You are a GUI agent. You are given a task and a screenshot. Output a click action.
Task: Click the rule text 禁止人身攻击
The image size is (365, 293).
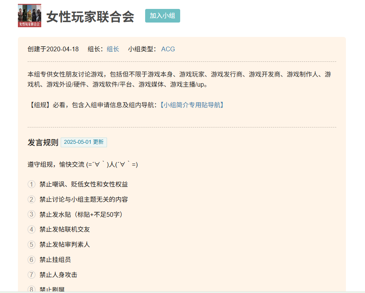point(58,275)
